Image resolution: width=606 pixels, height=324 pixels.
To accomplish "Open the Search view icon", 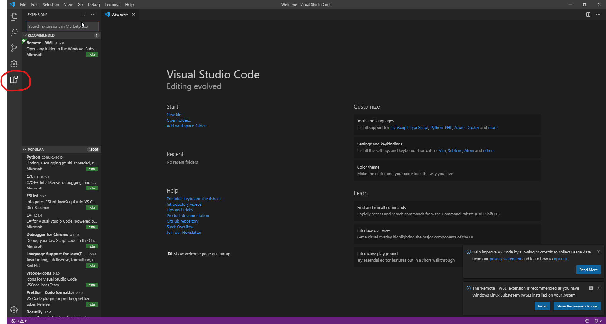I will click(14, 32).
